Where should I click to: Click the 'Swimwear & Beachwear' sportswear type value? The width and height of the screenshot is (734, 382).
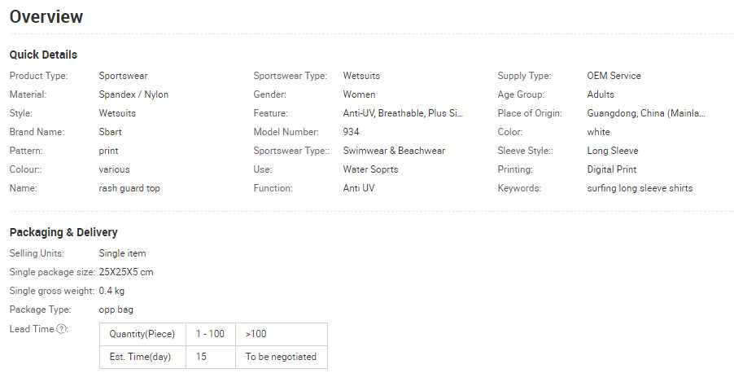click(x=394, y=151)
